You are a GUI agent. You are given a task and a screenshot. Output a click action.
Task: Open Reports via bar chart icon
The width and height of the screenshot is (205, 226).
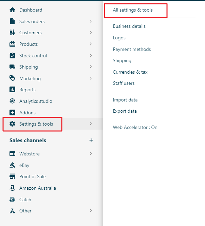pos(13,90)
